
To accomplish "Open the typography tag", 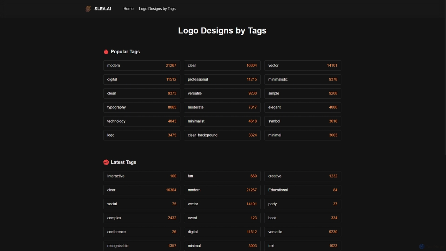I will tap(142, 107).
